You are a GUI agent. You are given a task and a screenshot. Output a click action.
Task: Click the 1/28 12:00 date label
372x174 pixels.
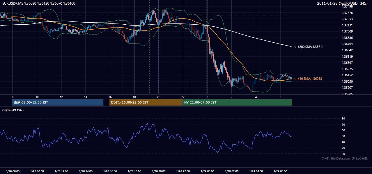(x=61, y=171)
